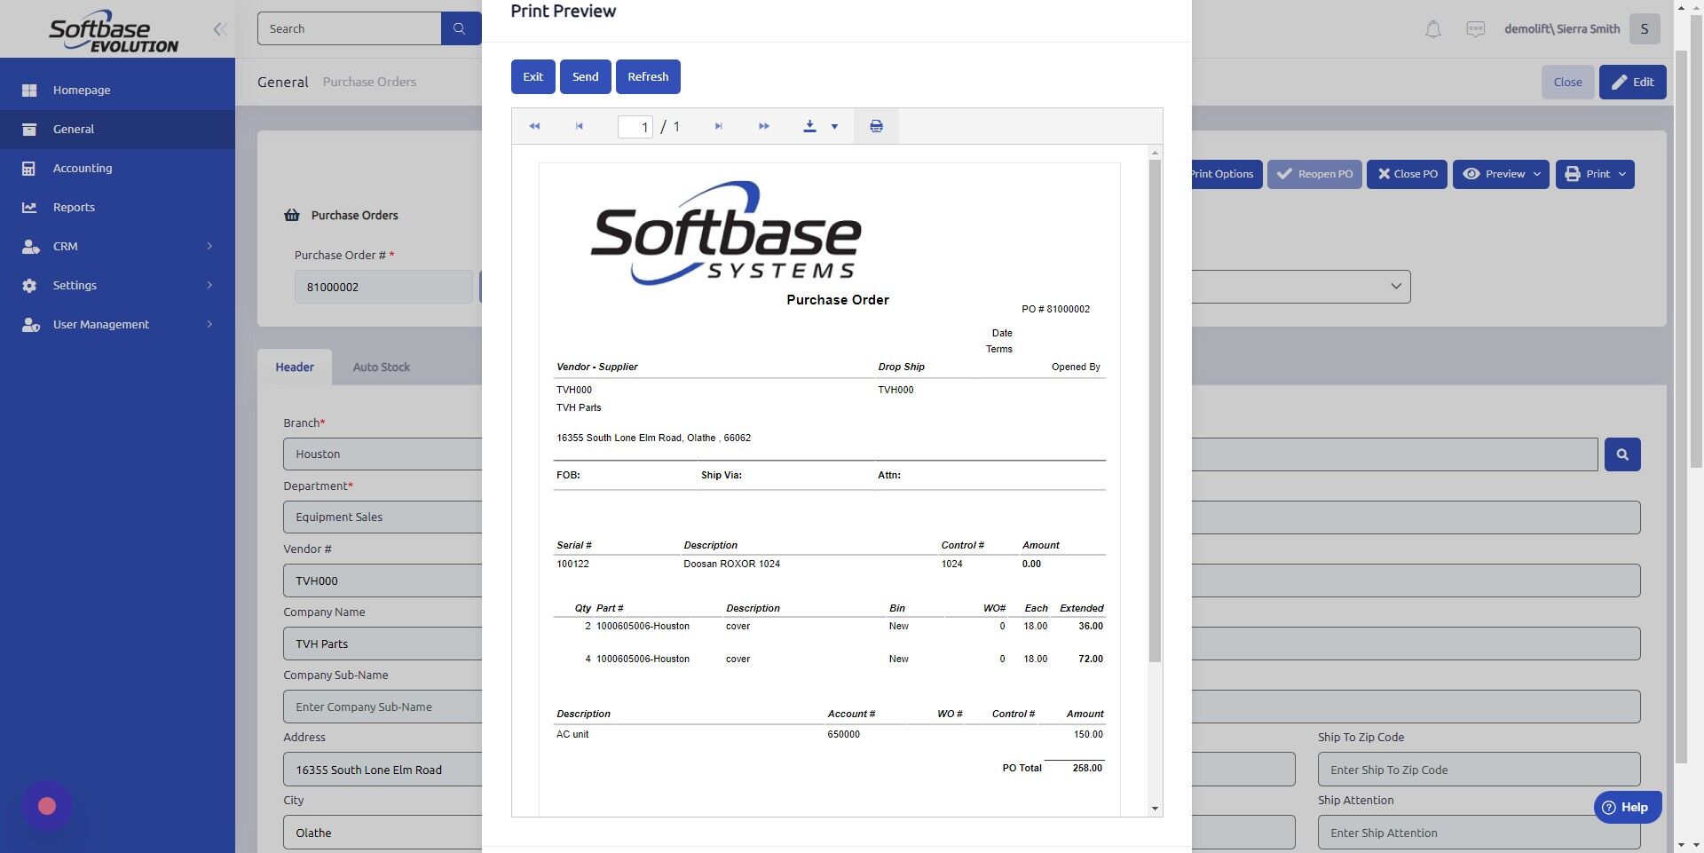1704x853 pixels.
Task: Expand the CRM submenu chevron
Action: (209, 246)
